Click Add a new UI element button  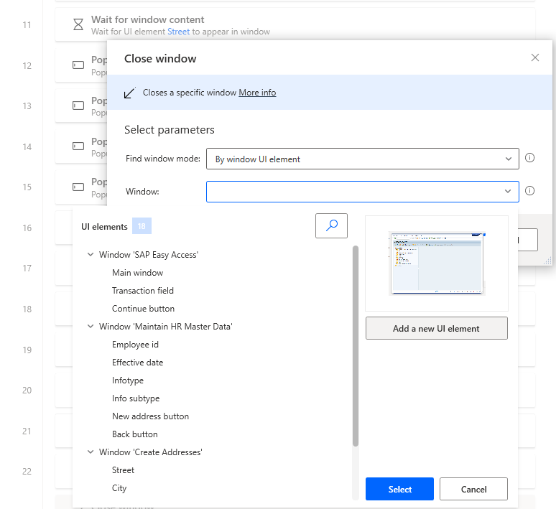(437, 328)
